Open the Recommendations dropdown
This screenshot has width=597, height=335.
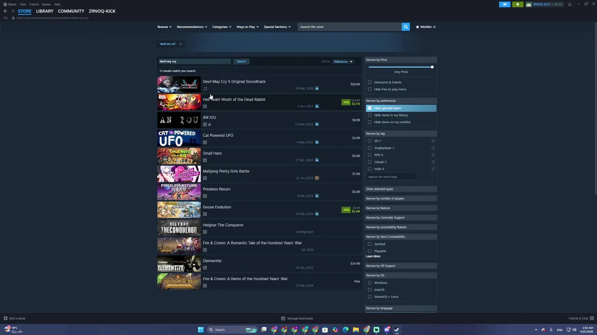click(192, 27)
